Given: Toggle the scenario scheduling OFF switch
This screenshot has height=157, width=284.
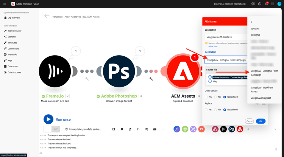Looking at the screenshot, I should pos(51,129).
